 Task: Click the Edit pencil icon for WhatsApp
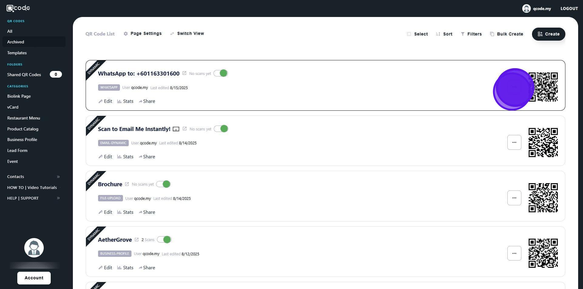[x=101, y=101]
